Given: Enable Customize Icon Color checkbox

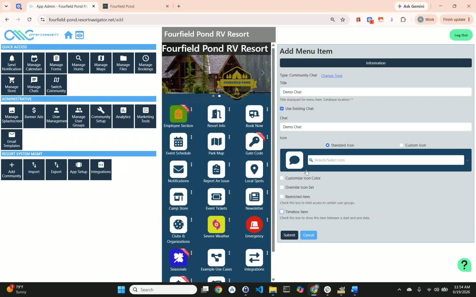Looking at the screenshot, I should pyautogui.click(x=282, y=178).
